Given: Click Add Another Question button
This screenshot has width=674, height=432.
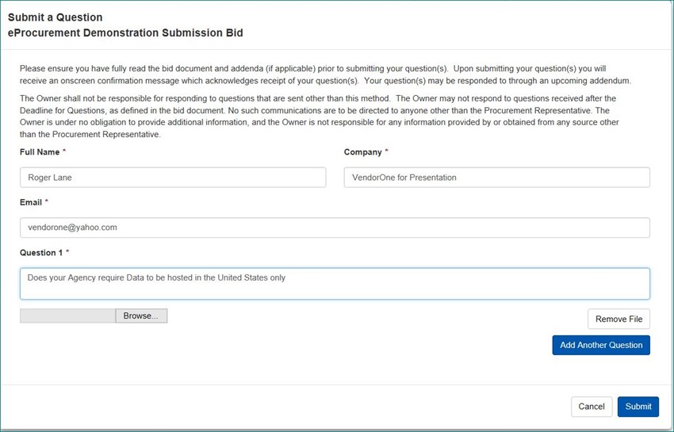Looking at the screenshot, I should [601, 346].
